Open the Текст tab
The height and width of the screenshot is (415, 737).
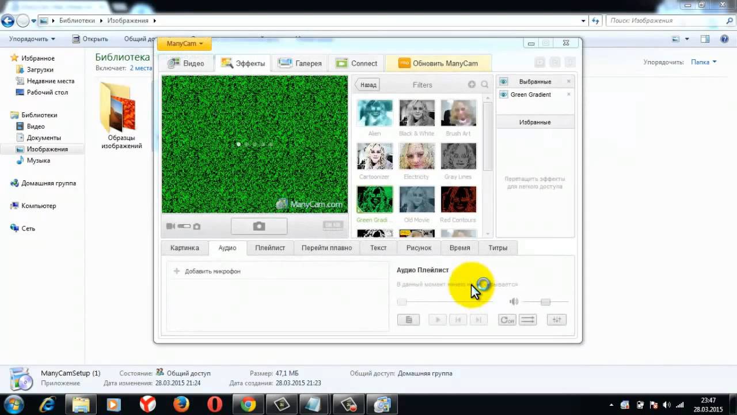tap(378, 248)
